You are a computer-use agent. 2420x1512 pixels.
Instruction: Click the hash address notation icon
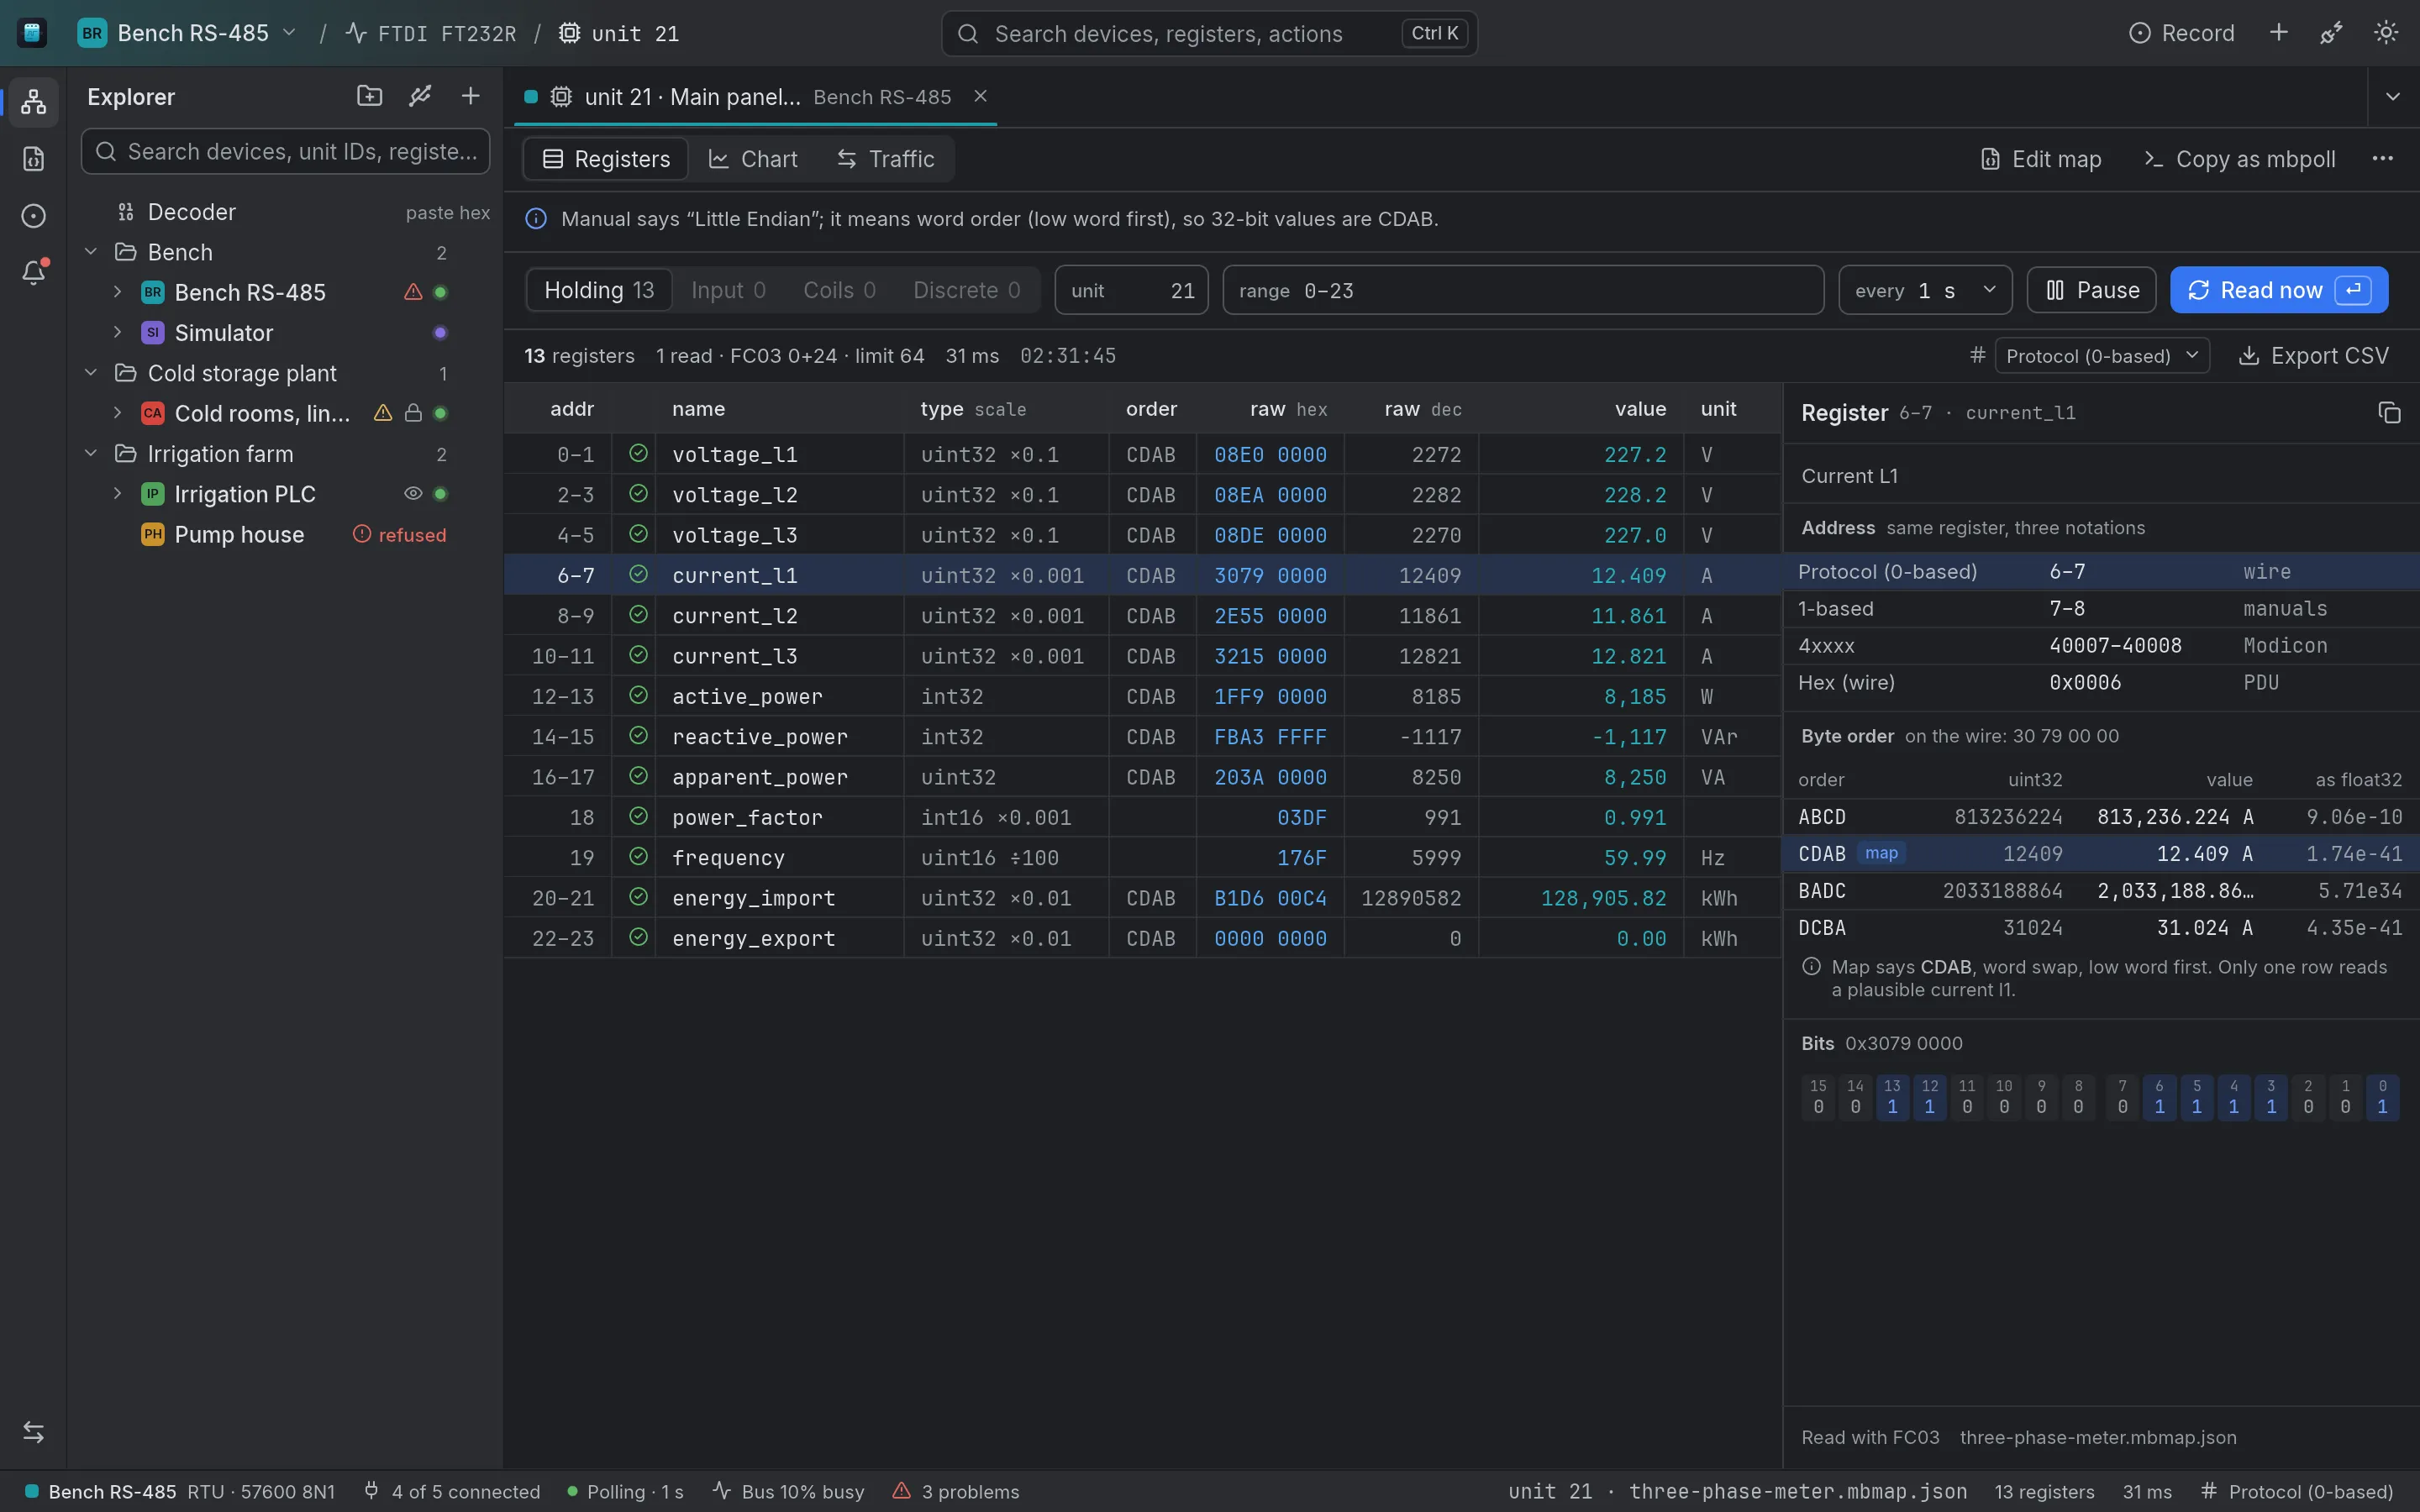click(1977, 355)
